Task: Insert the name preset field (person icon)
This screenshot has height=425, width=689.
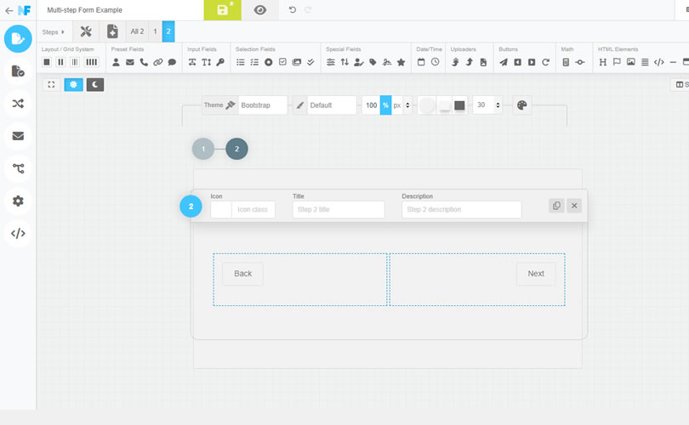Action: 116,62
